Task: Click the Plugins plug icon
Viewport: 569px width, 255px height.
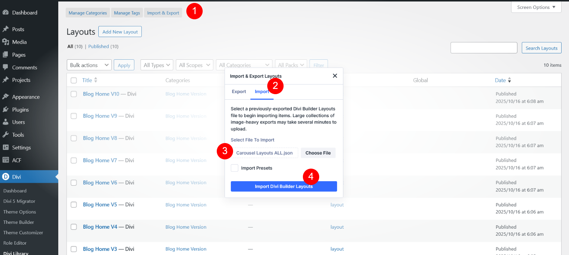Action: pos(6,109)
